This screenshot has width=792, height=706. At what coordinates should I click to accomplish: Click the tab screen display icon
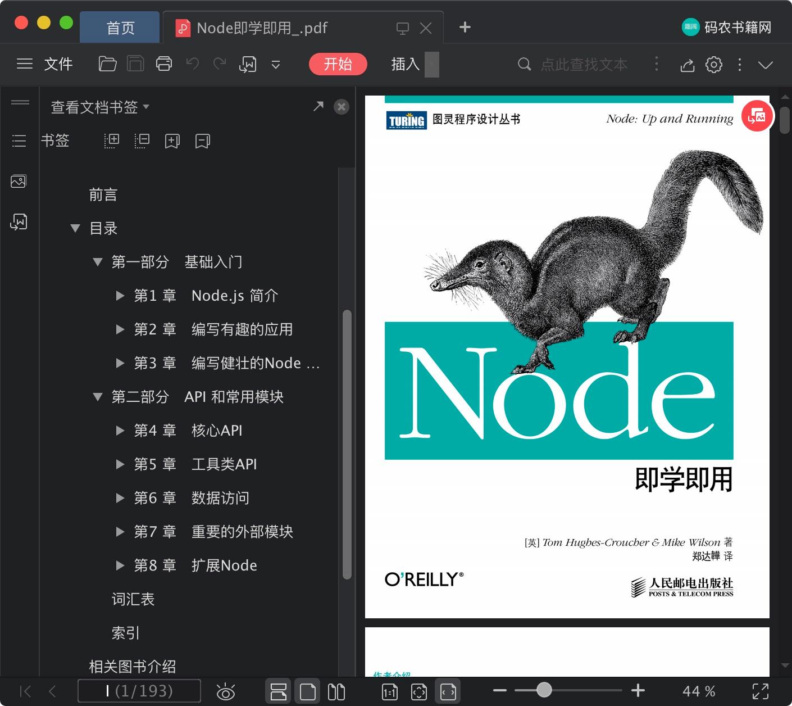[x=403, y=28]
